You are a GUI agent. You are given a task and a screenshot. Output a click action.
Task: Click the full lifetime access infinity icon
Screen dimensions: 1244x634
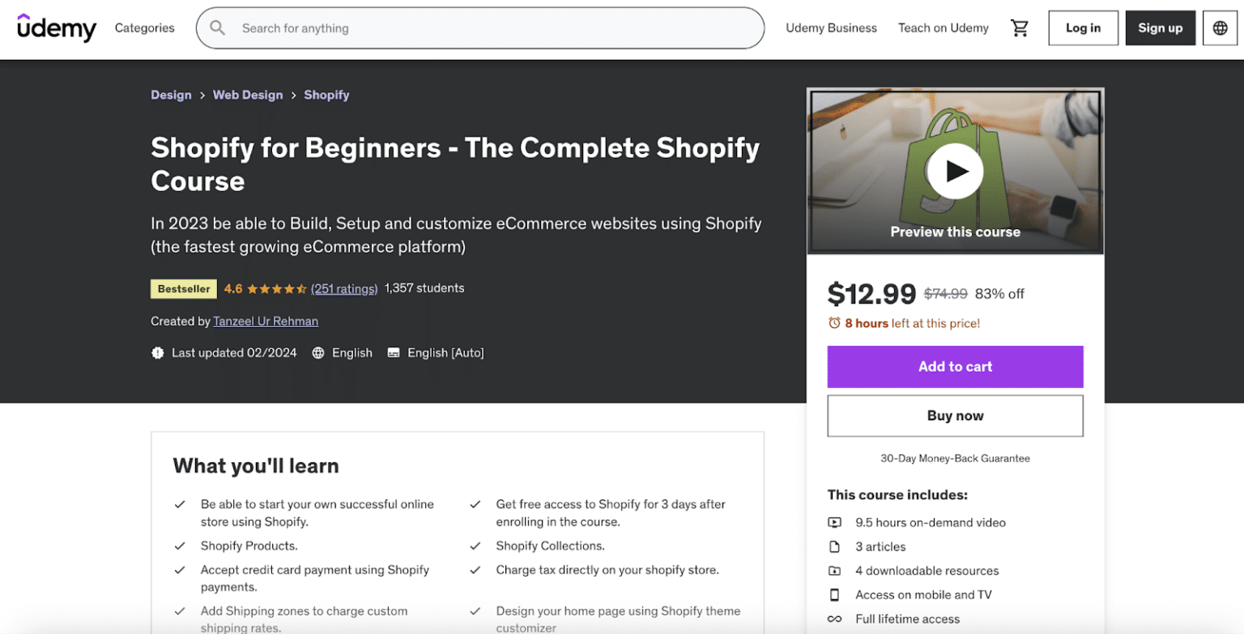tap(835, 619)
